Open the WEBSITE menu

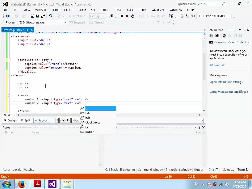41,10
